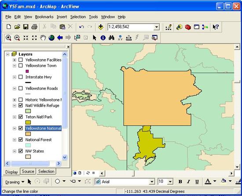Click the Full Extent globe icon

click(51, 38)
